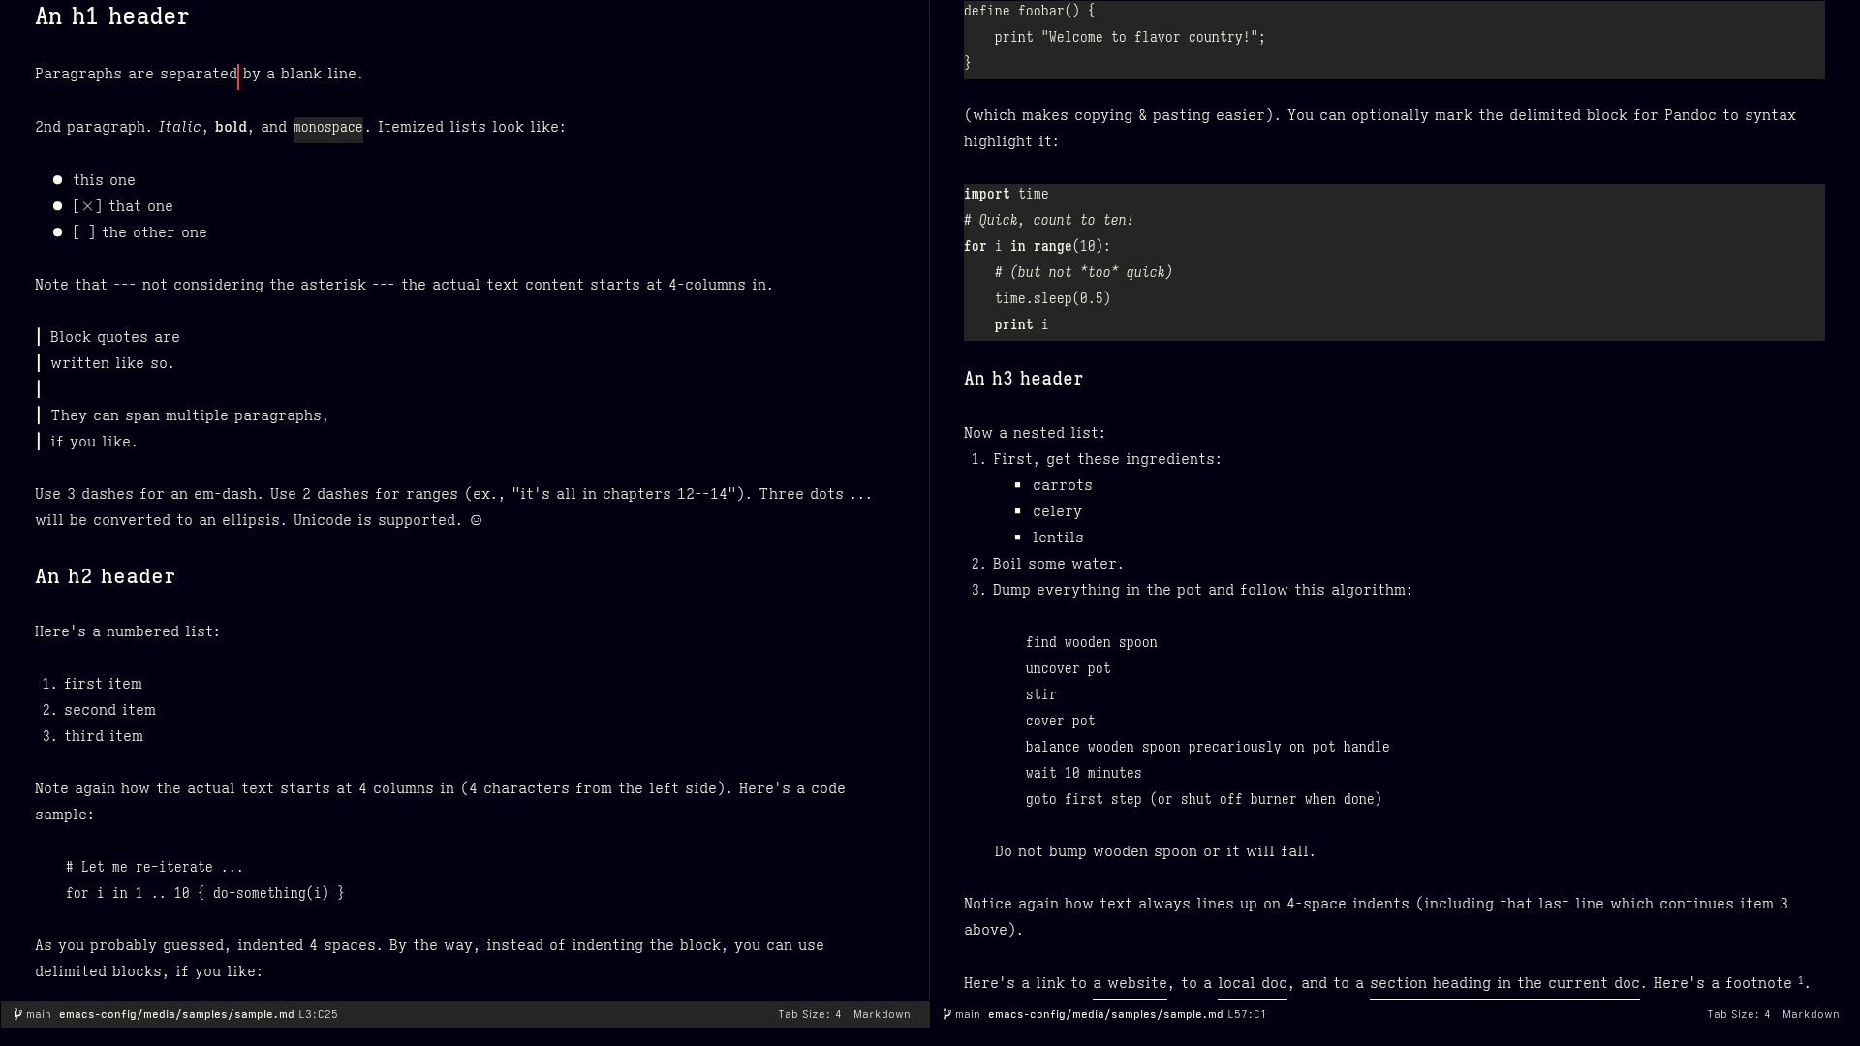
Task: Click the git branch icon in right status bar
Action: (x=945, y=1014)
